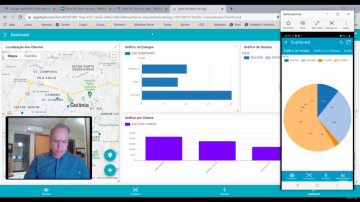The image size is (360, 202).
Task: Click the webcam video overlay thumbnail
Action: [49, 148]
